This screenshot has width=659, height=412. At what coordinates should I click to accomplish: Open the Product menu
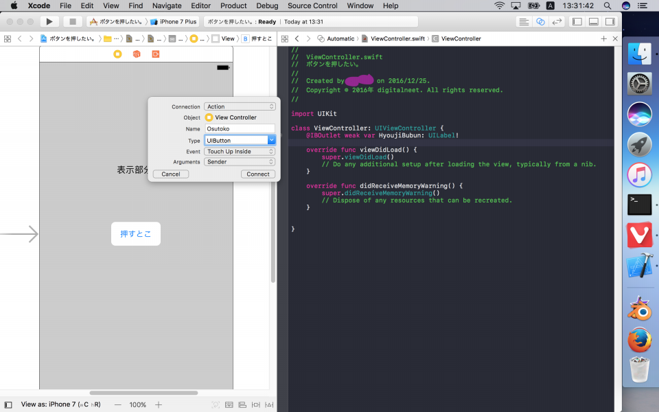[x=233, y=5]
